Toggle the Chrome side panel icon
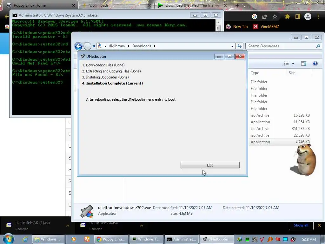The height and width of the screenshot is (244, 325). [298, 17]
